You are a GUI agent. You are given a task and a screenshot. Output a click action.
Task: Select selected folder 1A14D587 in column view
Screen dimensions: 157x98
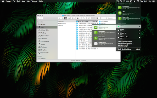coord(87,21)
